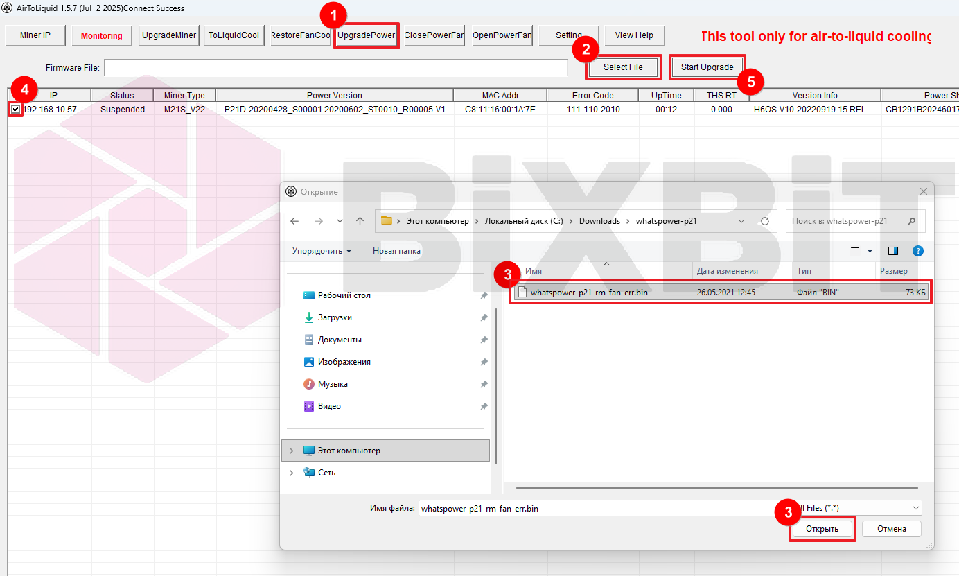Choose UpgradePower in the toolbar
Image resolution: width=959 pixels, height=576 pixels.
click(x=367, y=35)
